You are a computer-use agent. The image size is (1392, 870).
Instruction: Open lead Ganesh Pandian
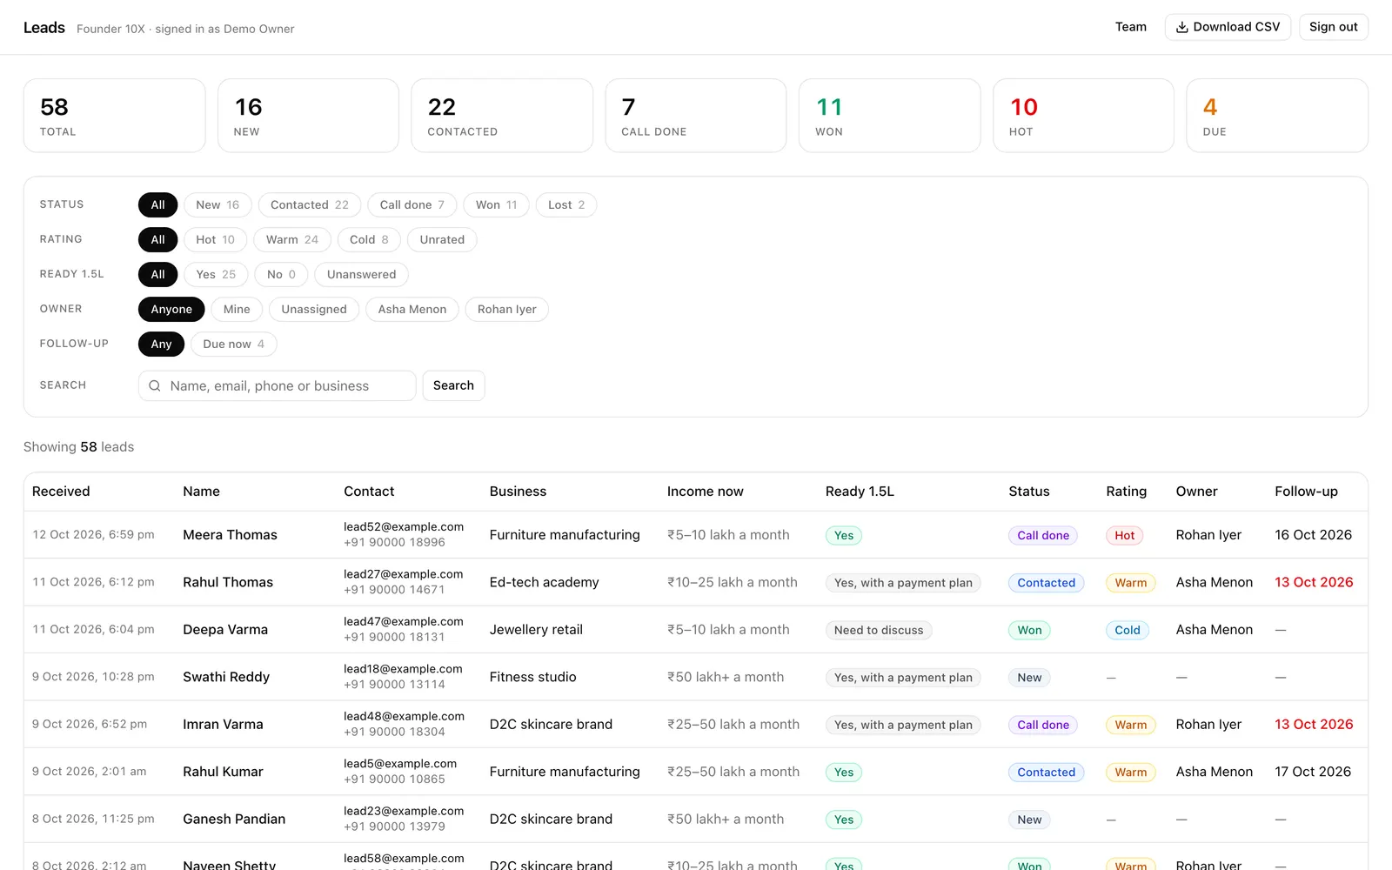[x=234, y=819]
